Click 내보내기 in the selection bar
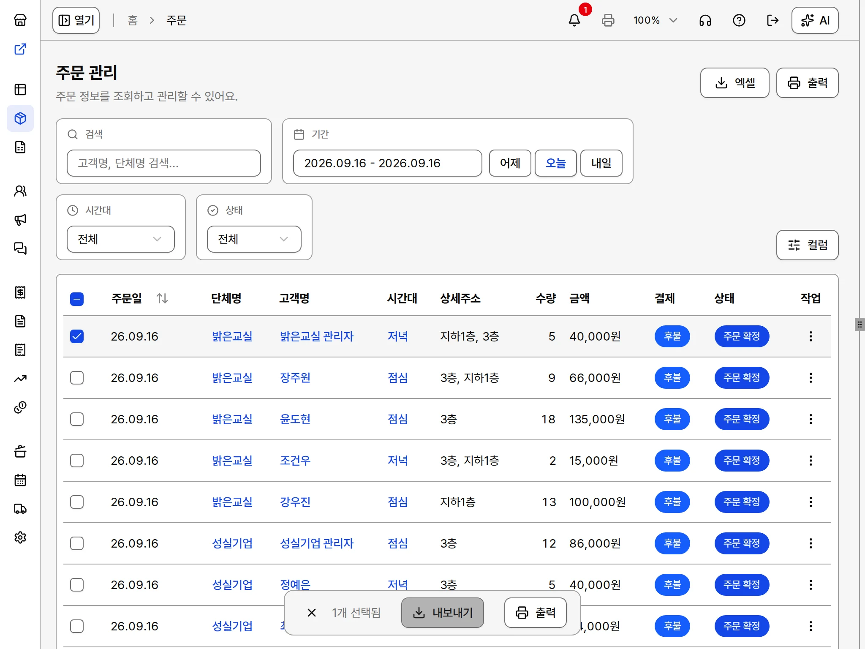The image size is (865, 649). tap(443, 613)
